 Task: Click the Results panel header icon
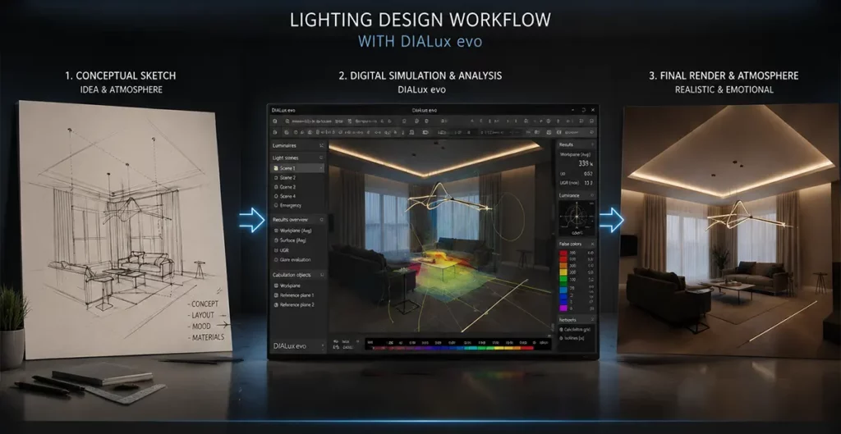(592, 144)
